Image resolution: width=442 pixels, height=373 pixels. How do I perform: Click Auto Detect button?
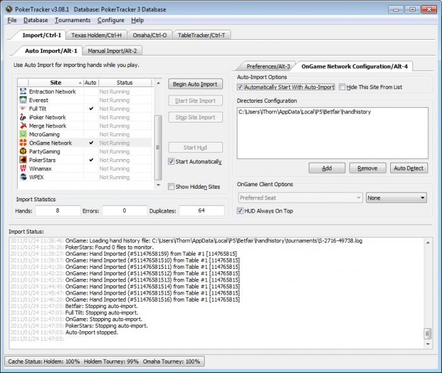[409, 168]
